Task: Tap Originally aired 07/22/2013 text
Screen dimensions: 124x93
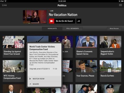Action: click(40, 69)
